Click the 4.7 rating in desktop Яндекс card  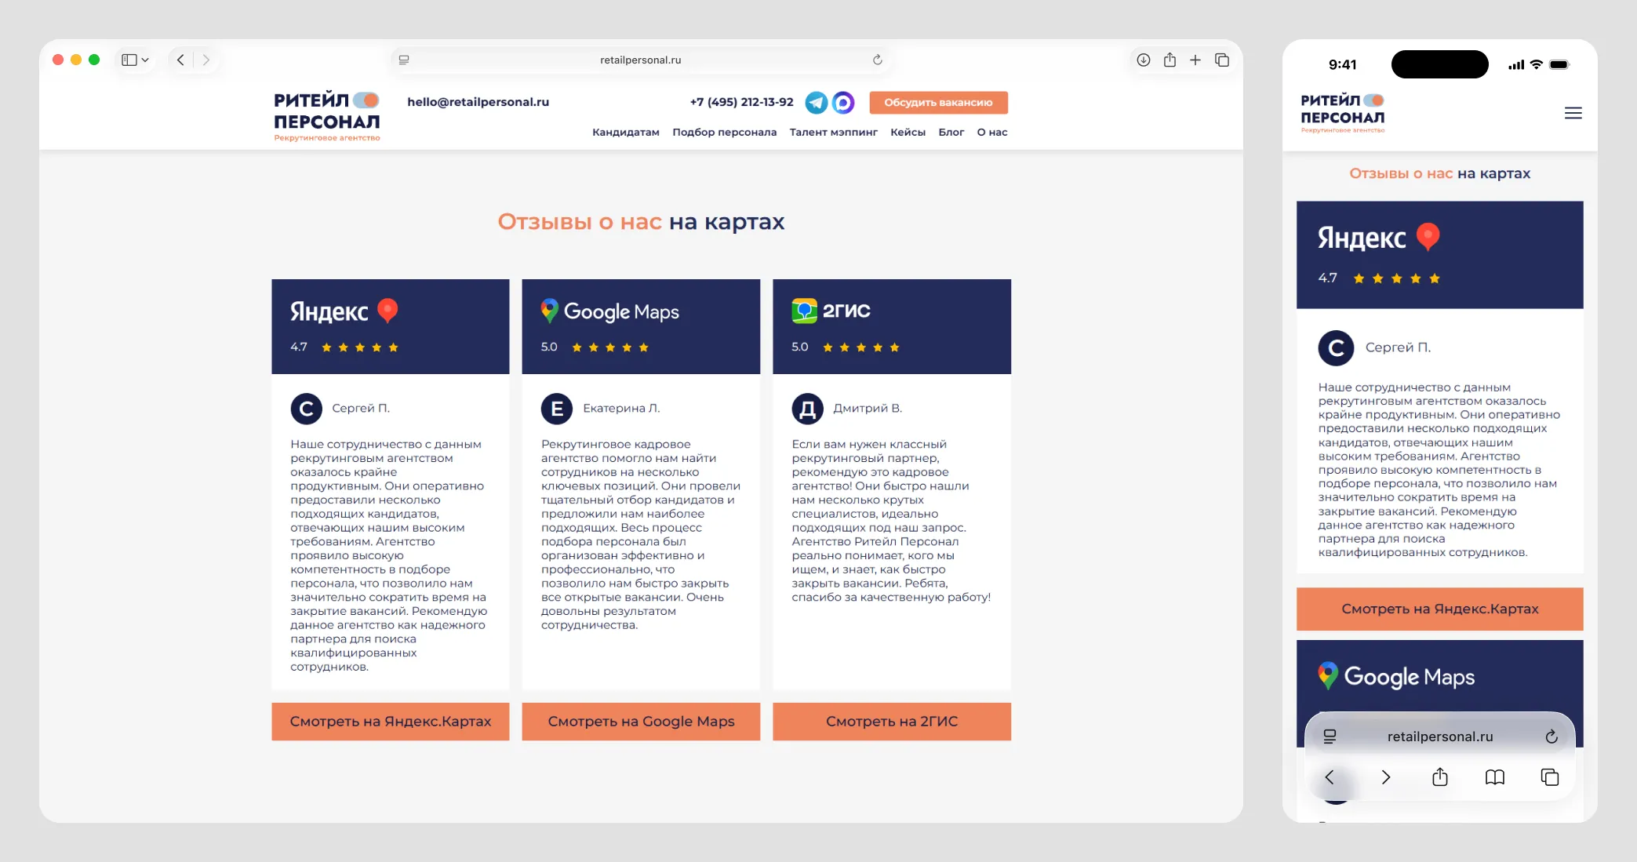(x=299, y=347)
